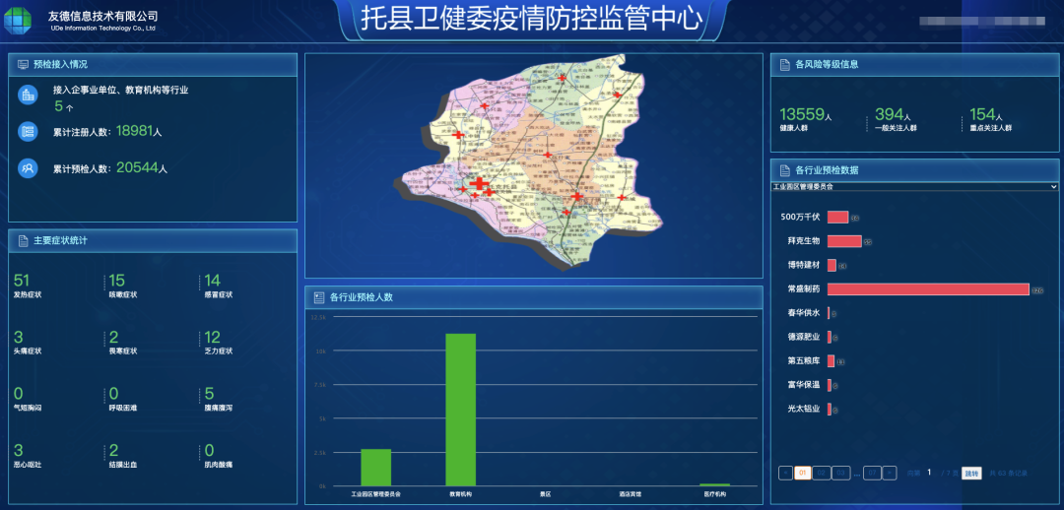The image size is (1064, 510).
Task: Click the list icon beside 累计注册人数
Action: point(28,132)
